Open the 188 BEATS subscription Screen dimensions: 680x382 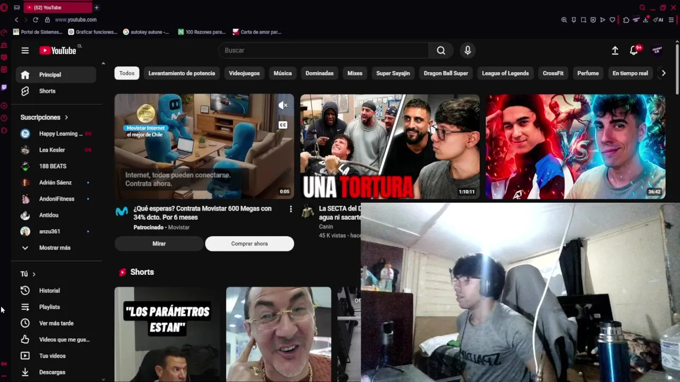click(x=56, y=166)
